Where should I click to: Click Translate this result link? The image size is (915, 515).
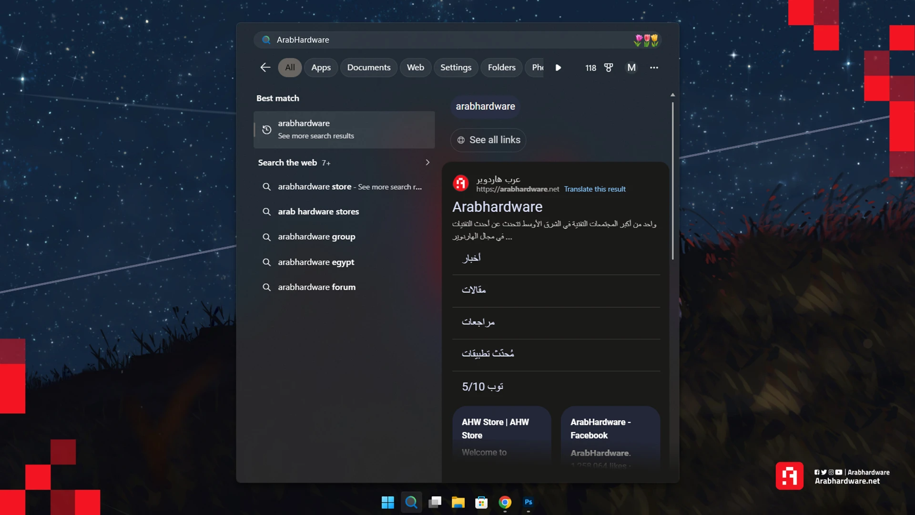tap(595, 189)
